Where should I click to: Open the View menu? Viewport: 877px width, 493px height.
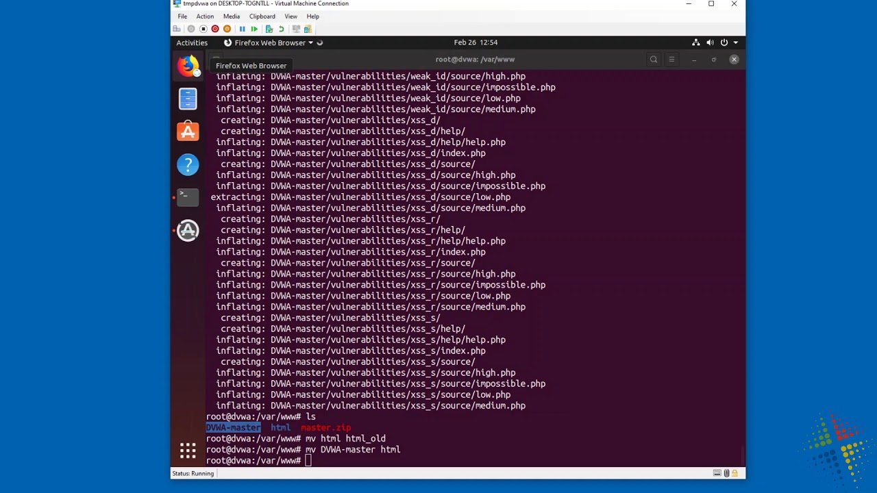point(291,16)
